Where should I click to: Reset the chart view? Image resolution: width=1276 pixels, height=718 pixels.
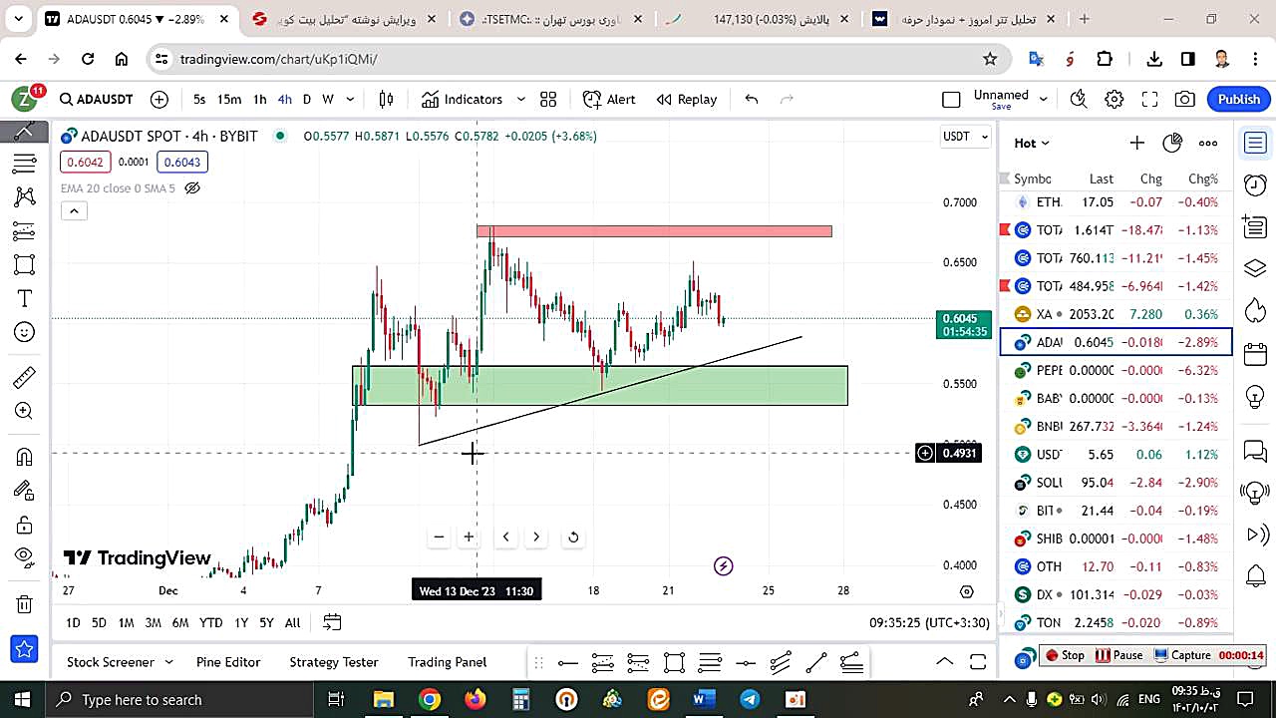(573, 537)
